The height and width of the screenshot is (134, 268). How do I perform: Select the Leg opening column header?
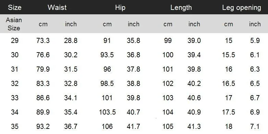[x=242, y=8]
